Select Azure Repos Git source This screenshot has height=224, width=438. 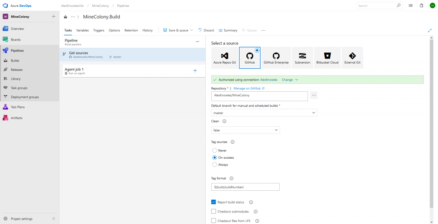[225, 58]
